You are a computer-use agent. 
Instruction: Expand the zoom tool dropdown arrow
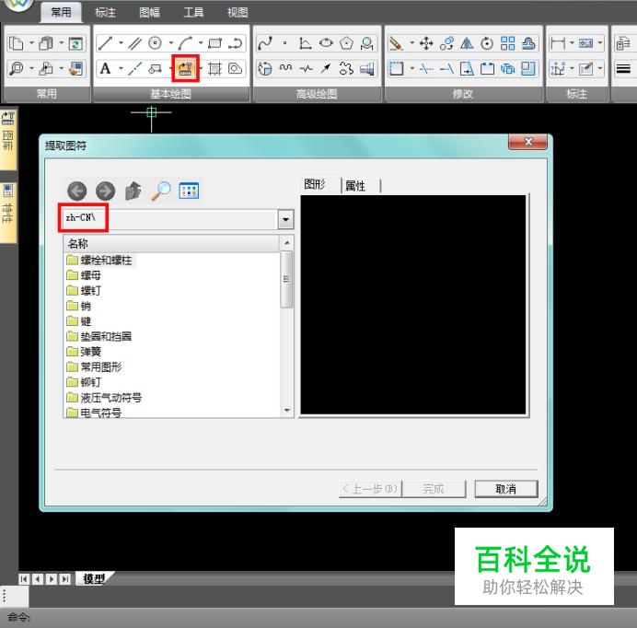tap(31, 69)
